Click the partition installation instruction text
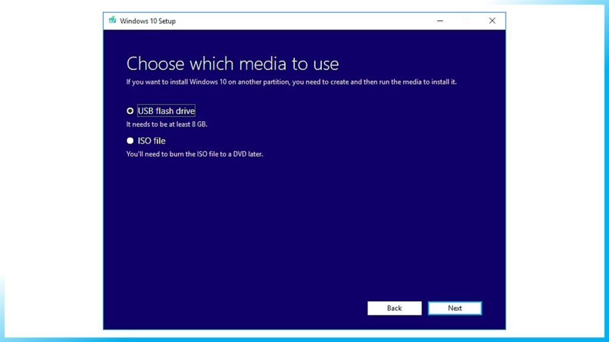Screen dimensions: 609x342 pos(291,82)
